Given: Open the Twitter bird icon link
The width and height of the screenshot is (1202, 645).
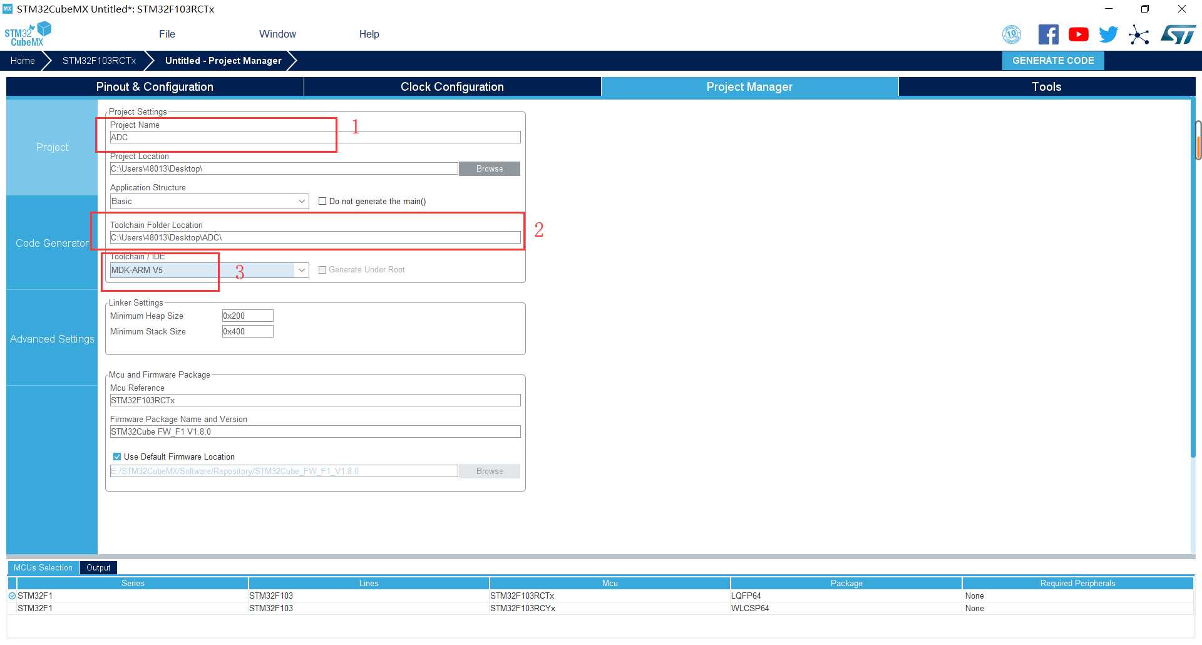Looking at the screenshot, I should [1108, 34].
